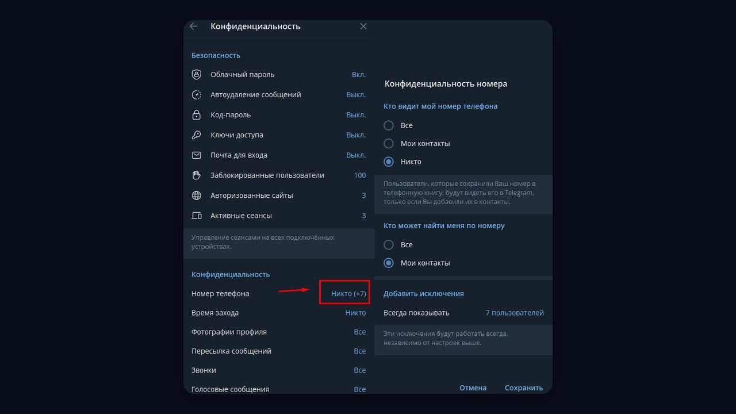Click the Сохранить button
Screen dimensions: 736x414
pyautogui.click(x=524, y=388)
